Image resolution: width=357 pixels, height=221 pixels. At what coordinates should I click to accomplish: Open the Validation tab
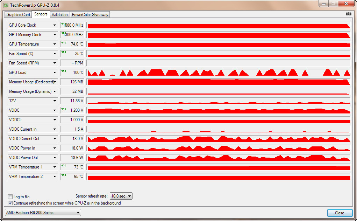(60, 15)
